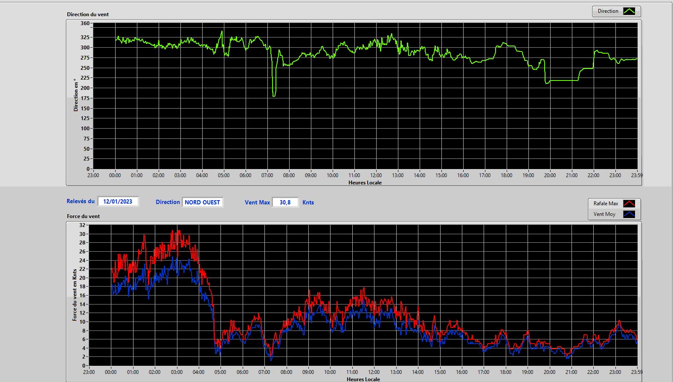Click 12:00 on the direction chart time axis

(376, 175)
